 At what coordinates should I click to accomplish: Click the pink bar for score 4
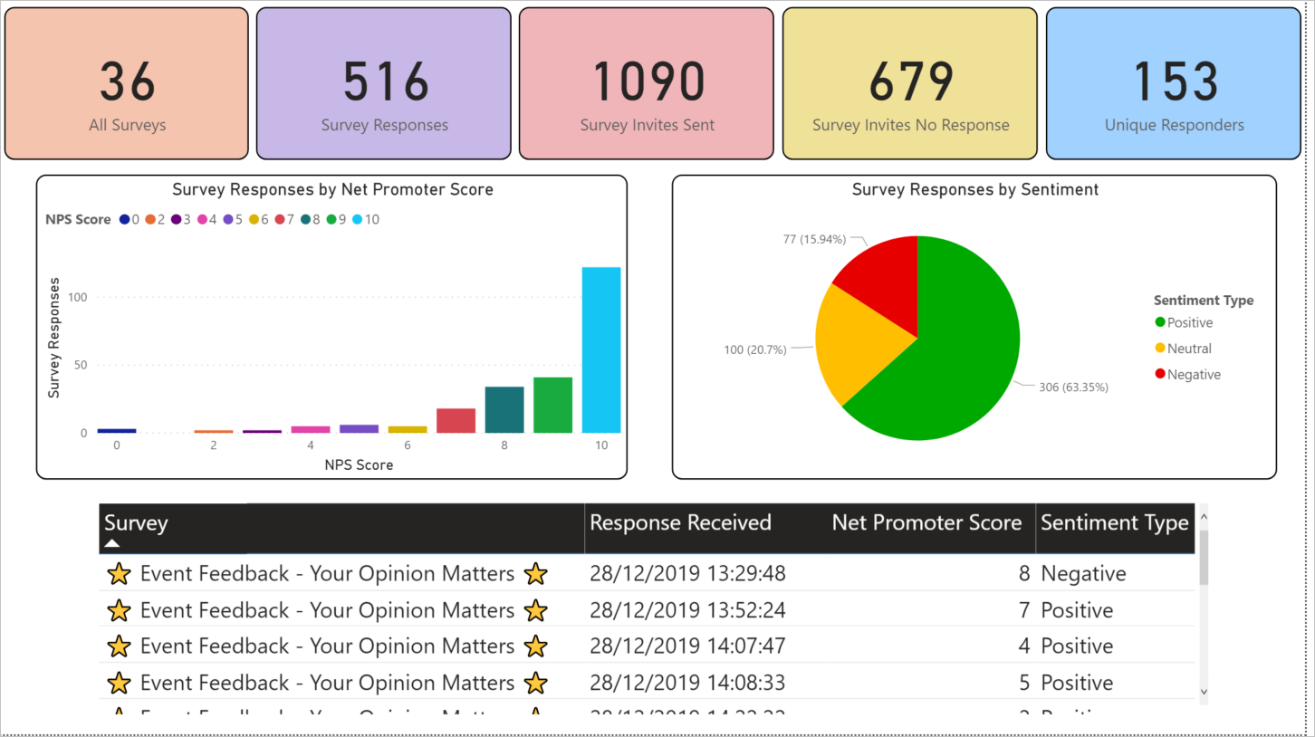point(311,429)
